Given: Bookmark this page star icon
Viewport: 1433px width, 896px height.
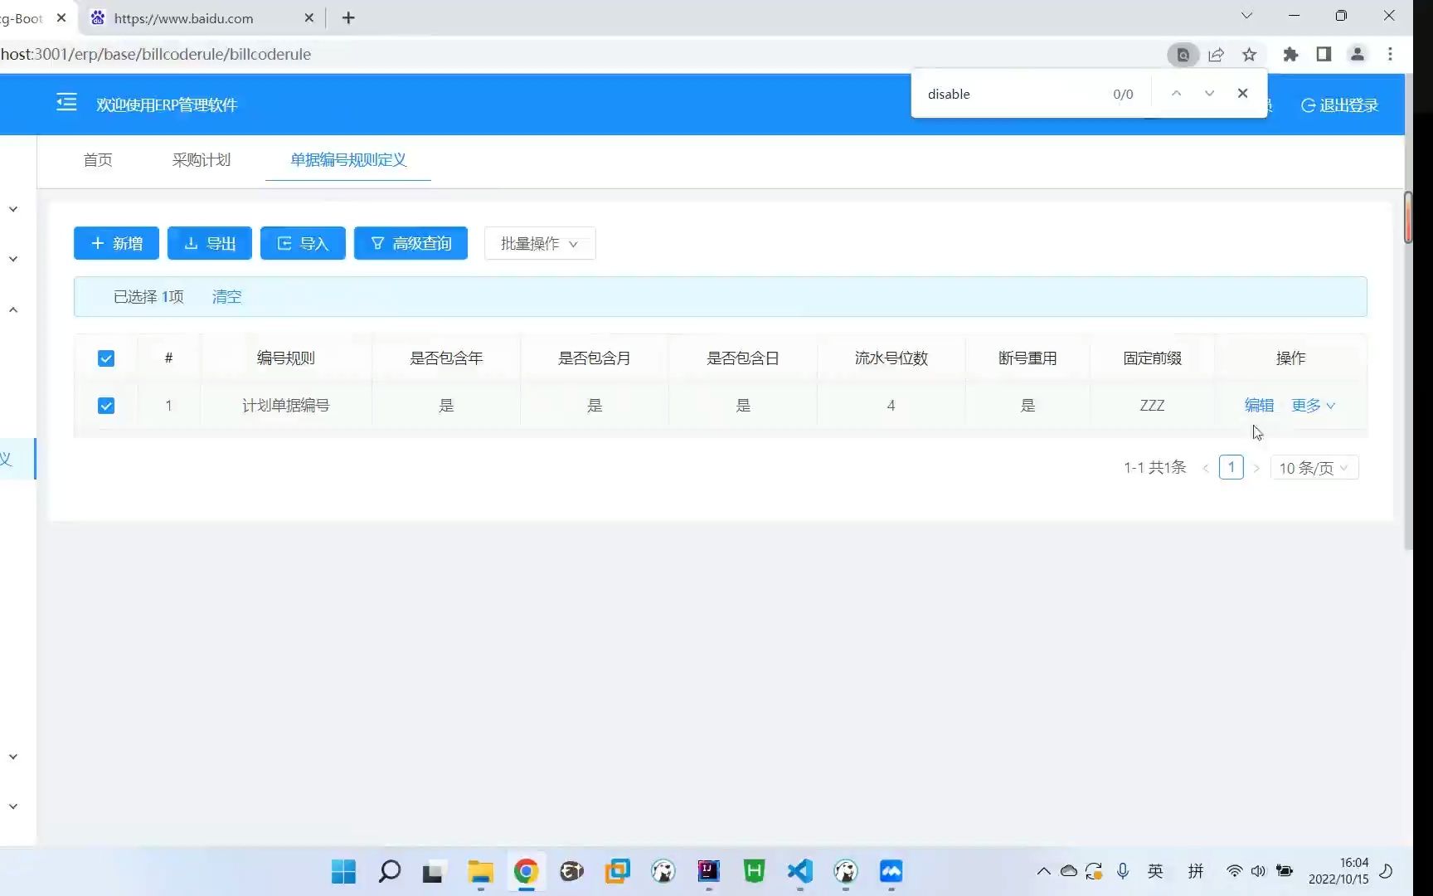Looking at the screenshot, I should point(1249,55).
